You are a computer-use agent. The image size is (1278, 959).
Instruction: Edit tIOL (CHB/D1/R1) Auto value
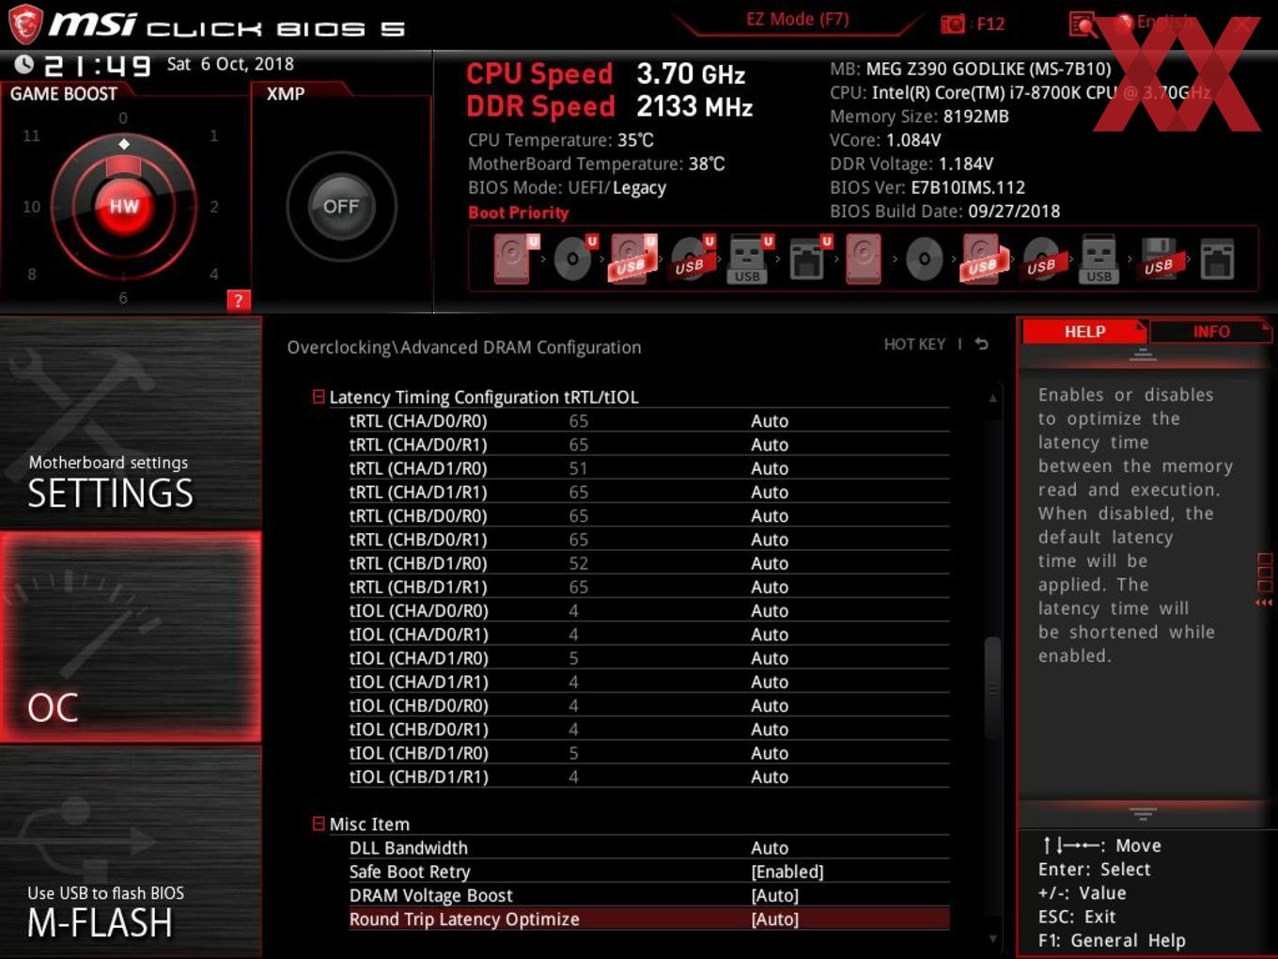[770, 777]
